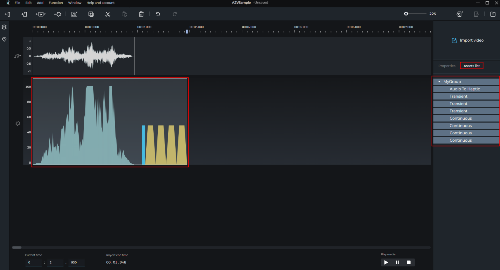Screen dimensions: 500x270
Task: Click the gem icon in left sidebar
Action: point(4,39)
